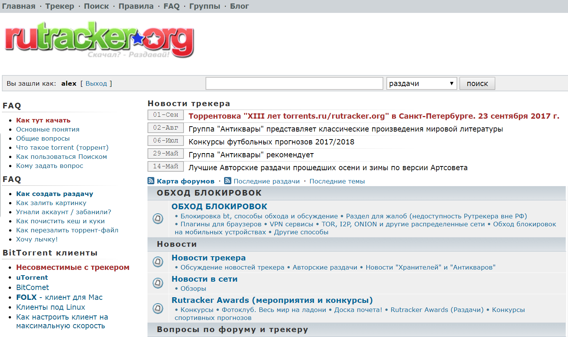Open Несовместимые с трекером link
This screenshot has height=337, width=568.
[x=73, y=267]
